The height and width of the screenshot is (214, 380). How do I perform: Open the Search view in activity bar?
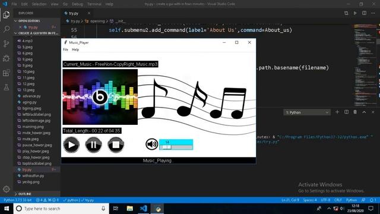tap(7, 29)
